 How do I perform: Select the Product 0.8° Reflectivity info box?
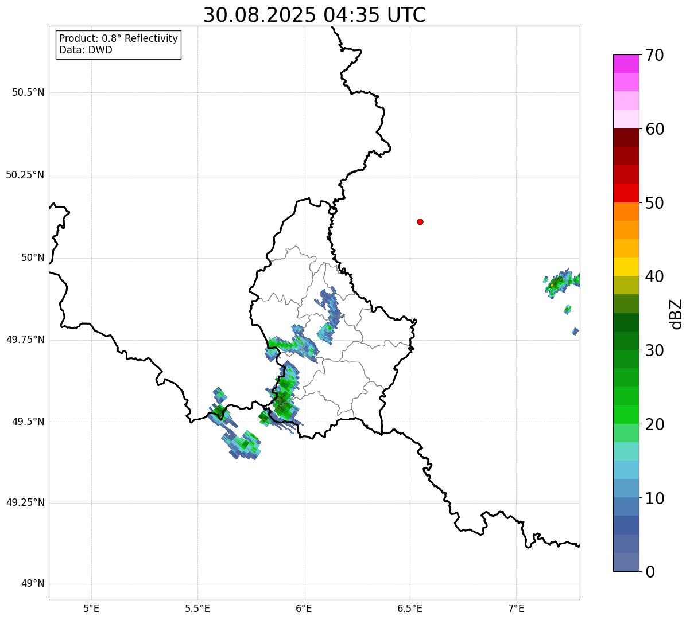point(119,44)
